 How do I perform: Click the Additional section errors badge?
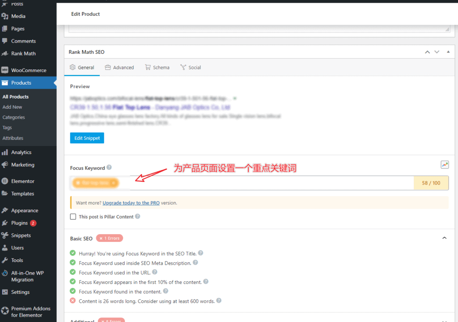[x=111, y=320]
